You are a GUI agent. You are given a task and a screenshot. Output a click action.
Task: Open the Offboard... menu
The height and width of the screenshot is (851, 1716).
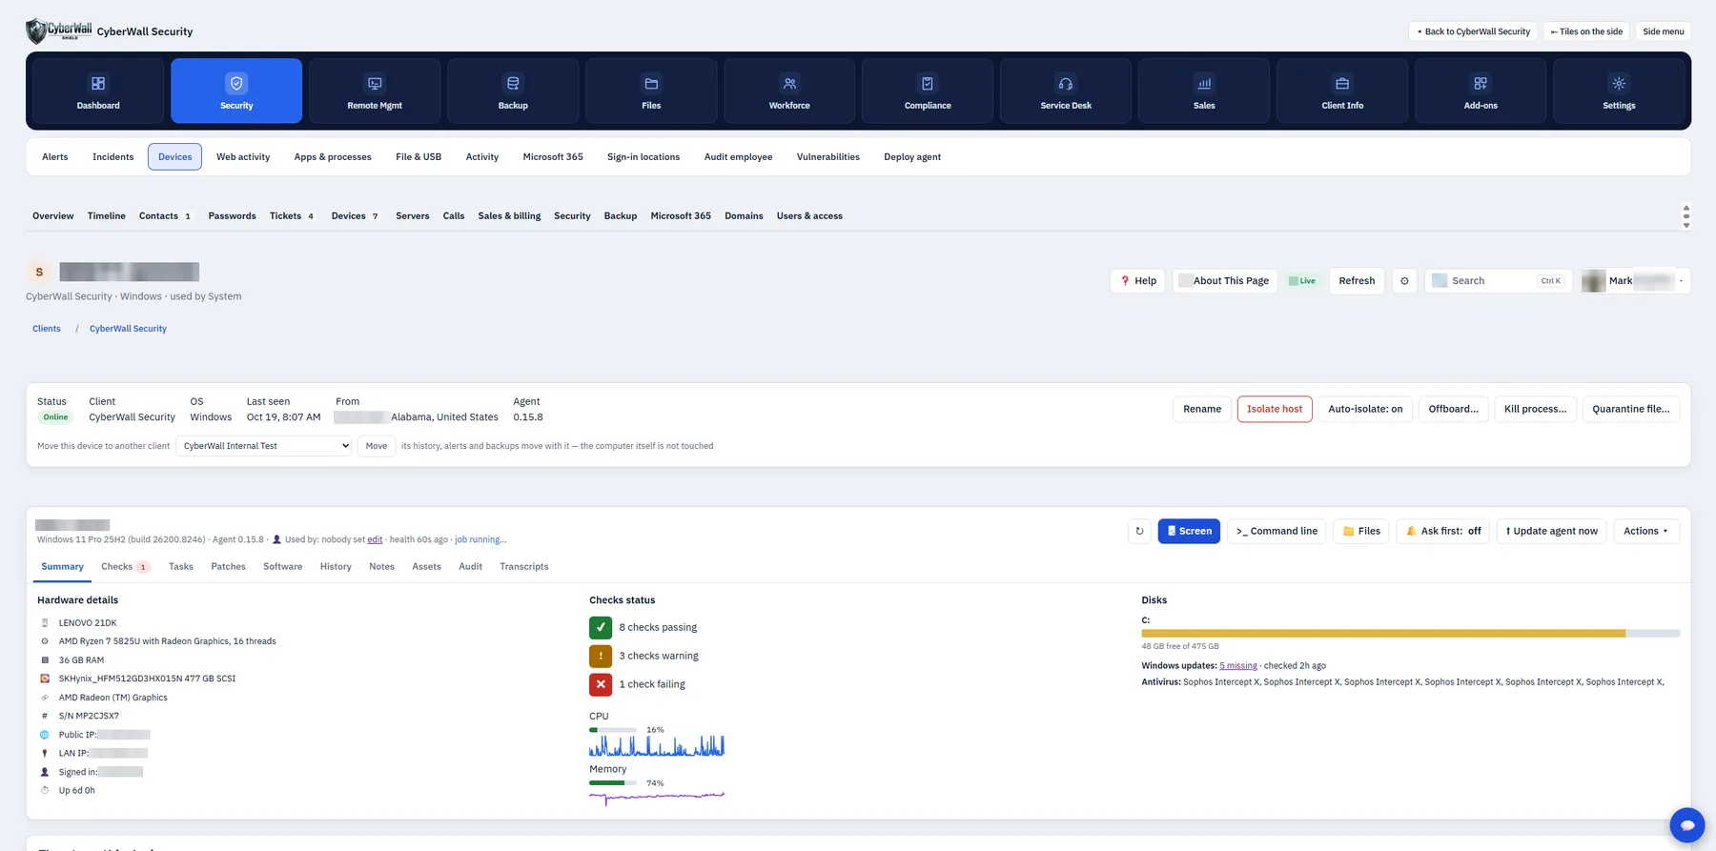[1453, 409]
